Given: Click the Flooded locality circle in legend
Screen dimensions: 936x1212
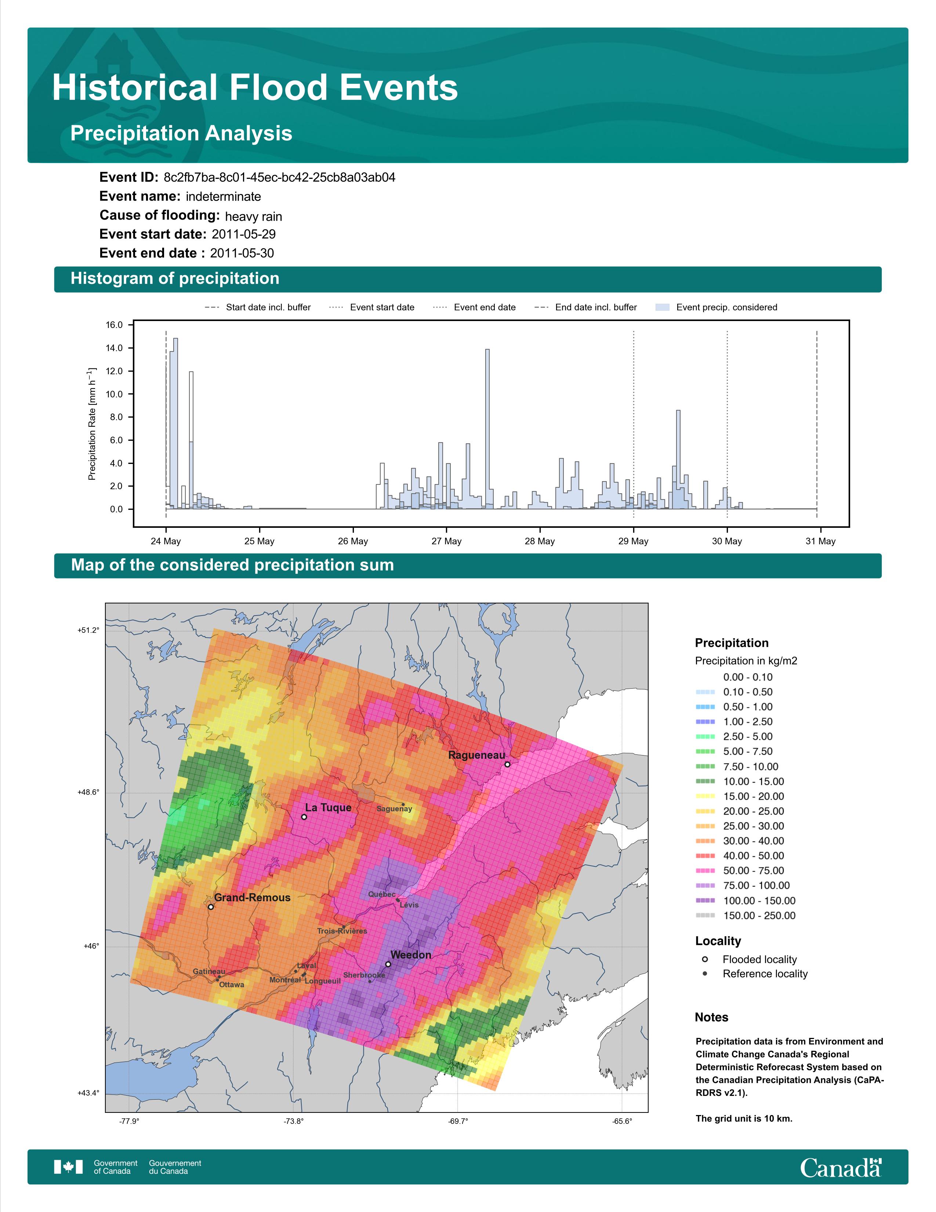Looking at the screenshot, I should 705,959.
